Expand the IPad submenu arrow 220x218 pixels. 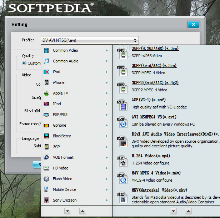(x=107, y=104)
